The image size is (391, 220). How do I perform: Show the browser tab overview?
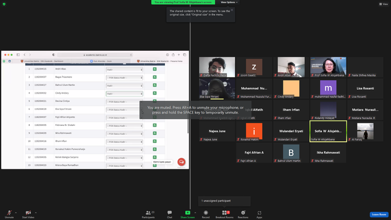185,54
